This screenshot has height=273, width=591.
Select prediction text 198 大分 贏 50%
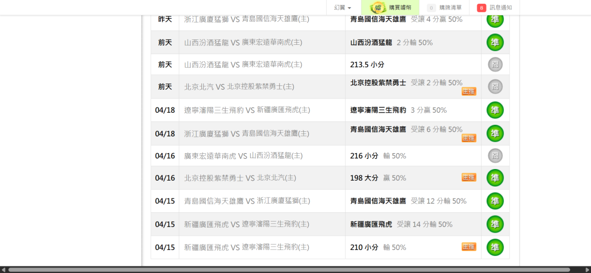point(378,178)
